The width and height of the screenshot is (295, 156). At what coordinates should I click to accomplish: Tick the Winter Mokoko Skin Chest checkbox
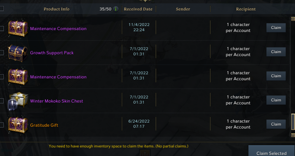[x=1, y=101]
